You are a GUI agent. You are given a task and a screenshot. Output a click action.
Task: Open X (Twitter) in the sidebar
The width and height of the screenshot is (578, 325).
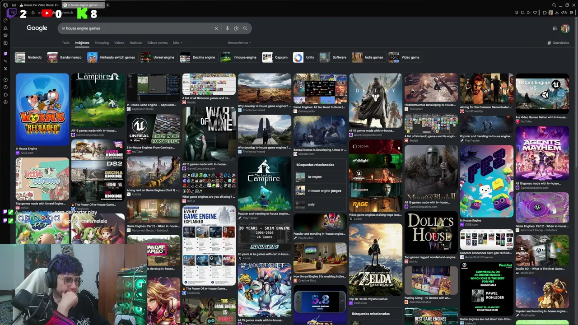5,69
